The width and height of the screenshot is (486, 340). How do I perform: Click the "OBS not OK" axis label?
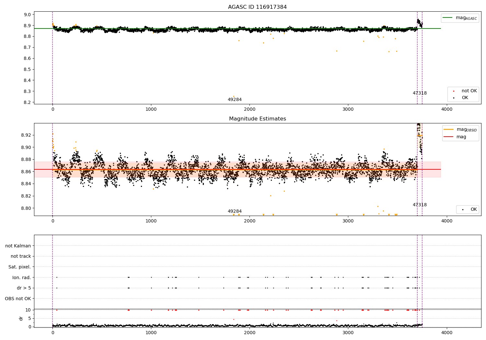click(x=18, y=299)
